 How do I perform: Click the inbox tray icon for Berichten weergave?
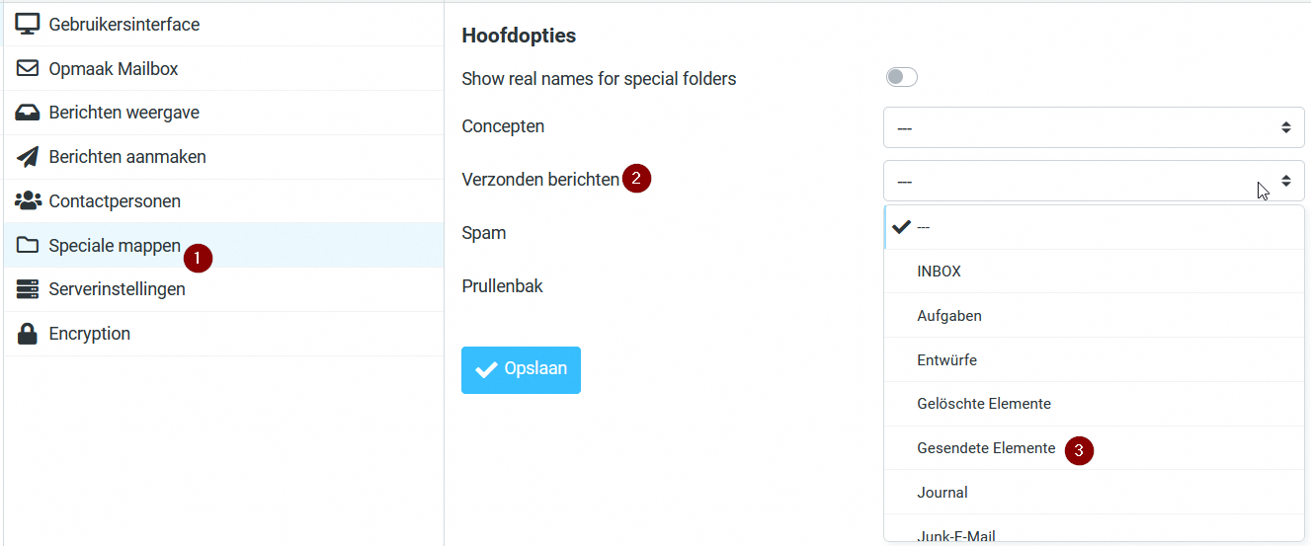[x=27, y=113]
